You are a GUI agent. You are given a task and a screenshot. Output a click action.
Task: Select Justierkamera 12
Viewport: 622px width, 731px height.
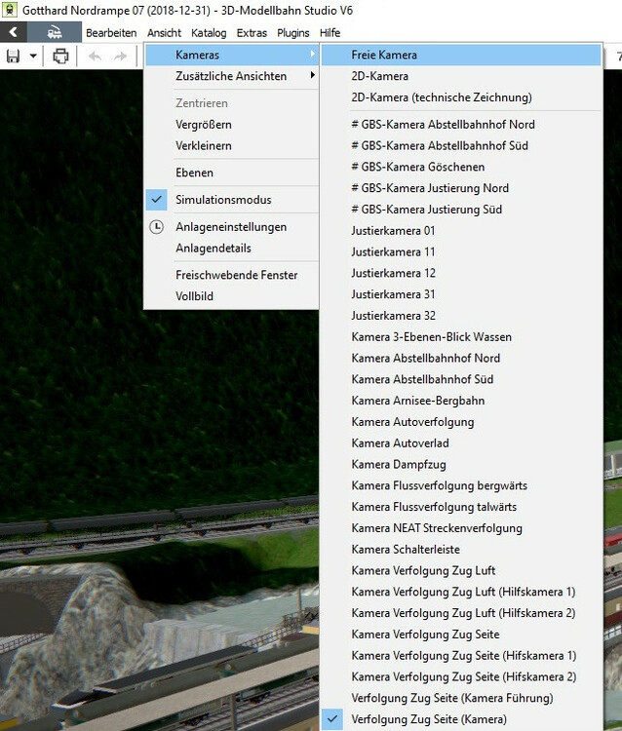pos(461,273)
